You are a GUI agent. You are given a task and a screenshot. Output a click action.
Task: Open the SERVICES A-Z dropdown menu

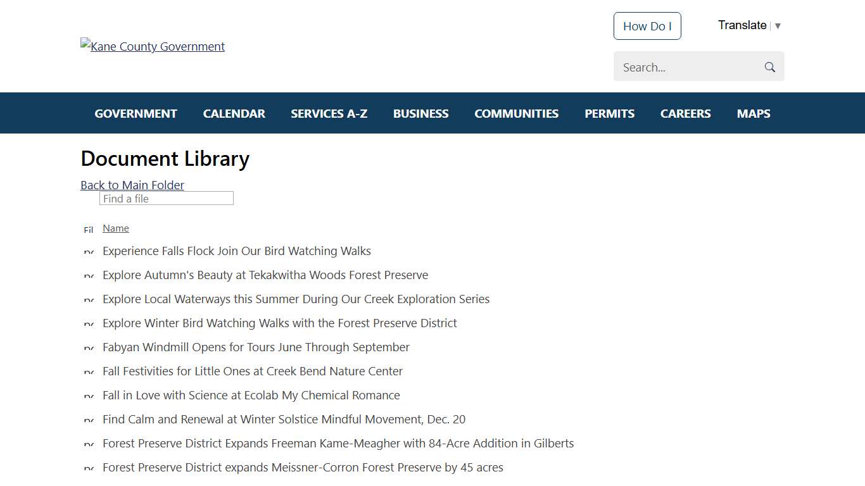point(329,113)
